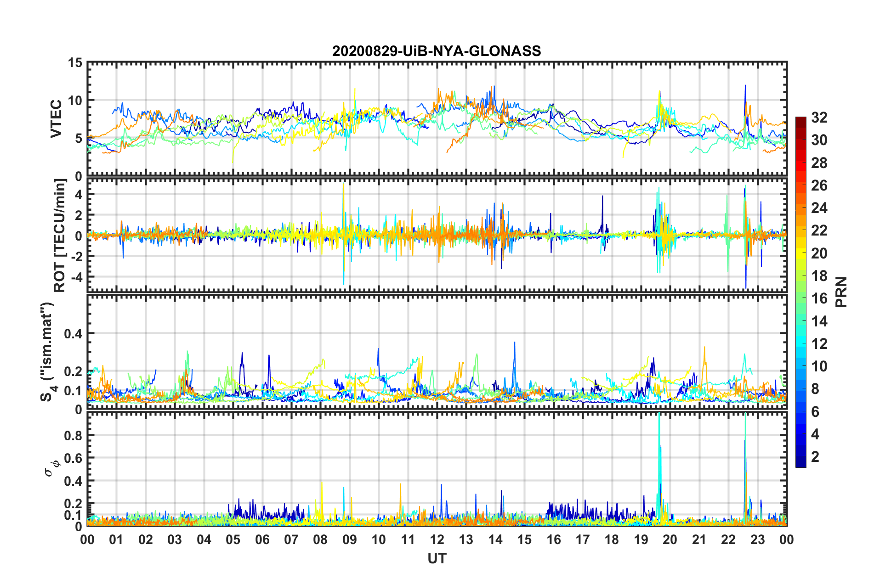Click x-axis tick label 21
The height and width of the screenshot is (584, 874).
(x=699, y=539)
